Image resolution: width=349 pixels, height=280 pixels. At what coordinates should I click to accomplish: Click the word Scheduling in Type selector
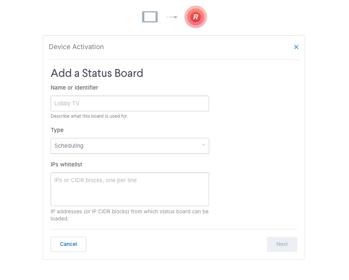[69, 146]
